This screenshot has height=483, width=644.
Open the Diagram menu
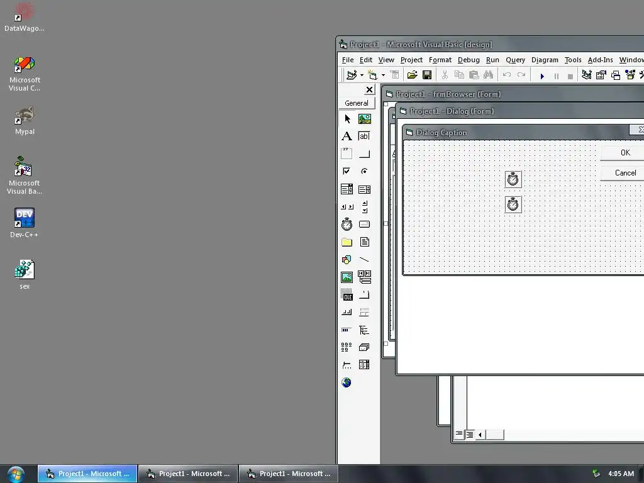pyautogui.click(x=545, y=60)
